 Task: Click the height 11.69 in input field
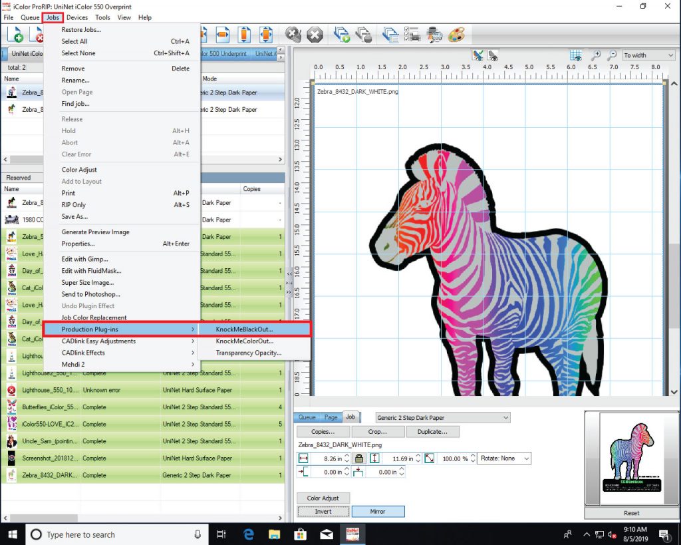point(398,458)
